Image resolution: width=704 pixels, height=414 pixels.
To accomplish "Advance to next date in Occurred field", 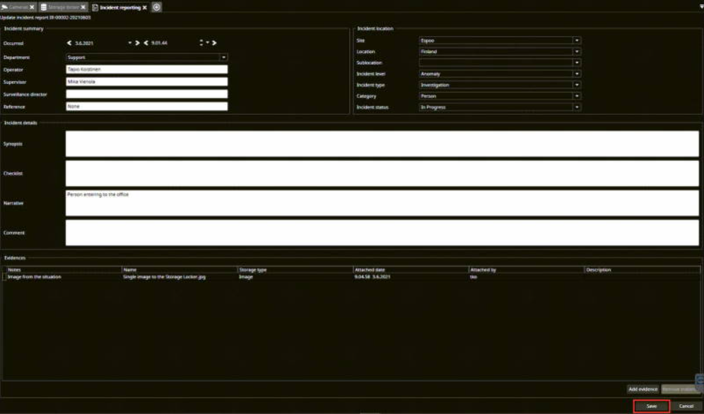I will 137,43.
